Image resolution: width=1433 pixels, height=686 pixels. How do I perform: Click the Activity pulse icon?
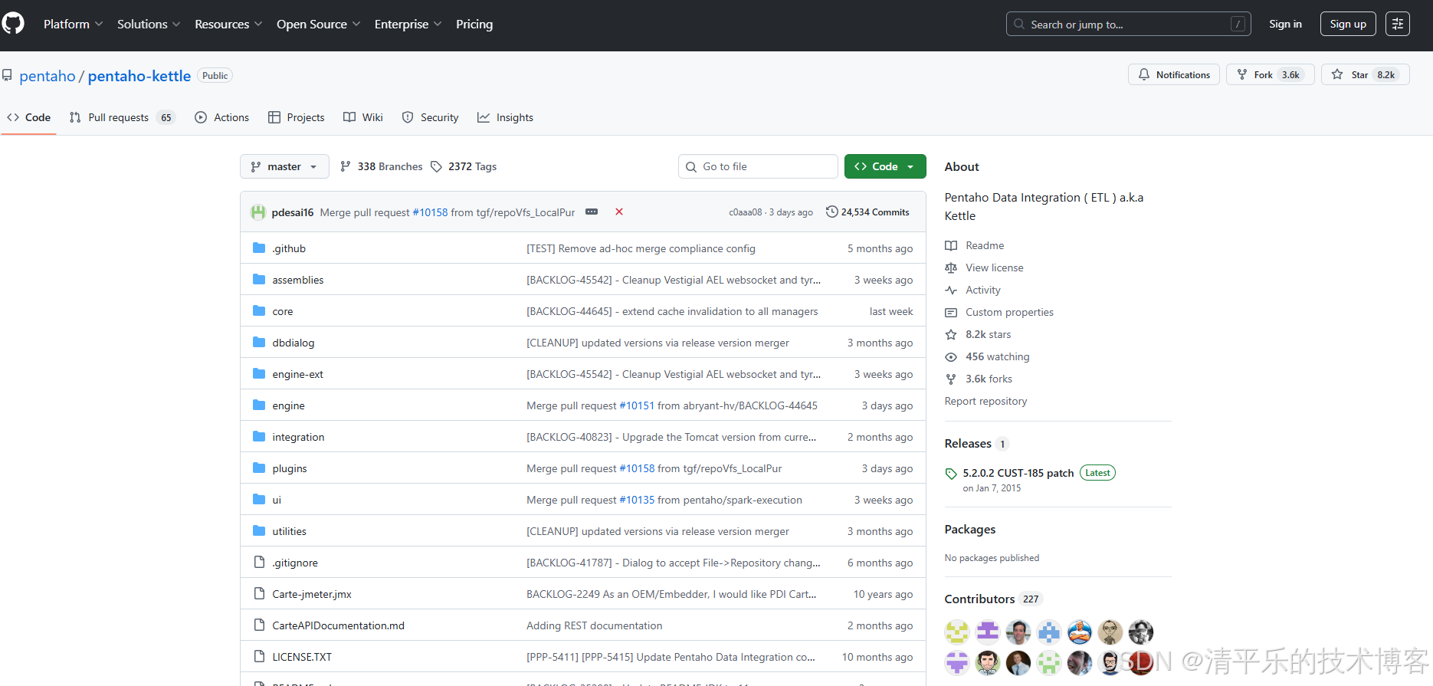[951, 290]
